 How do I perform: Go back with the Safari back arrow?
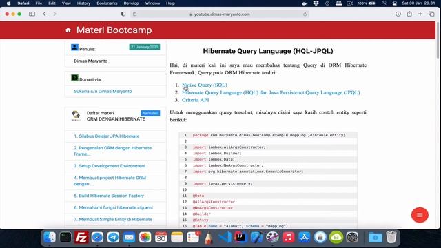44,14
